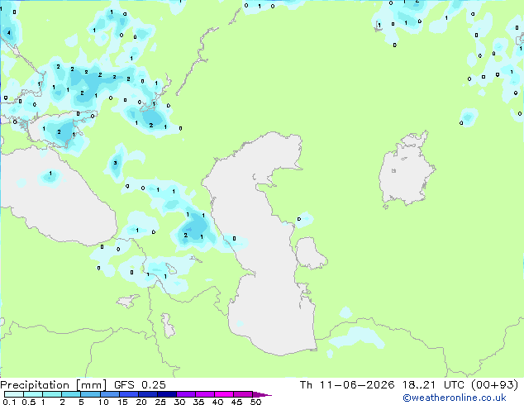The image size is (524, 405).
Task: Click the dark navy swatch between 25 and 30
Action: tap(167, 394)
